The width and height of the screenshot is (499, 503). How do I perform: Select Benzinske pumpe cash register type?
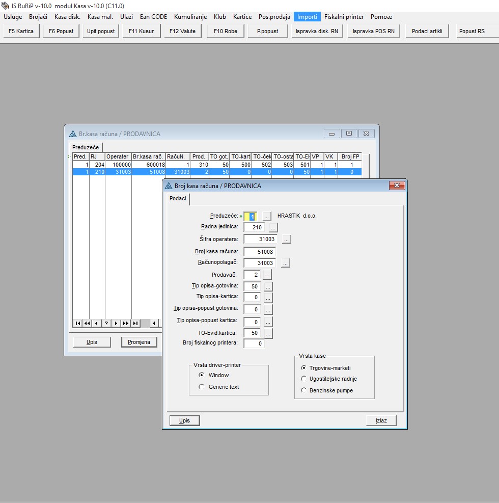304,390
